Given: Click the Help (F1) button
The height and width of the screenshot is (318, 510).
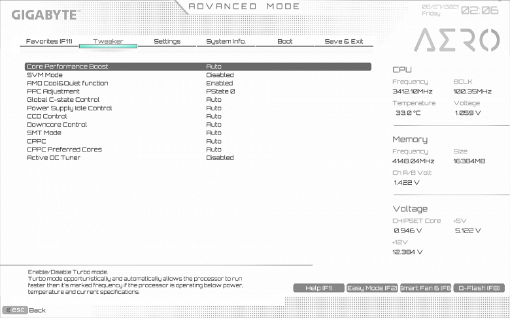Looking at the screenshot, I should pos(319,288).
